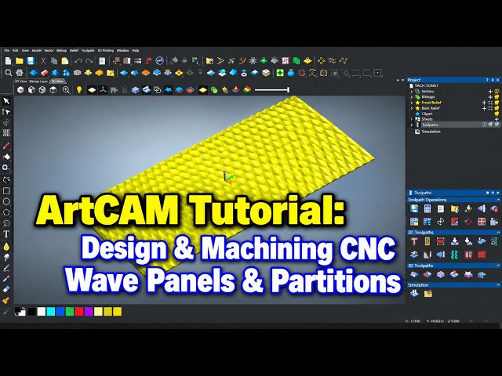Image resolution: width=502 pixels, height=376 pixels.
Task: Select the arrow selection tool in the left toolbar
Action: [x=6, y=101]
